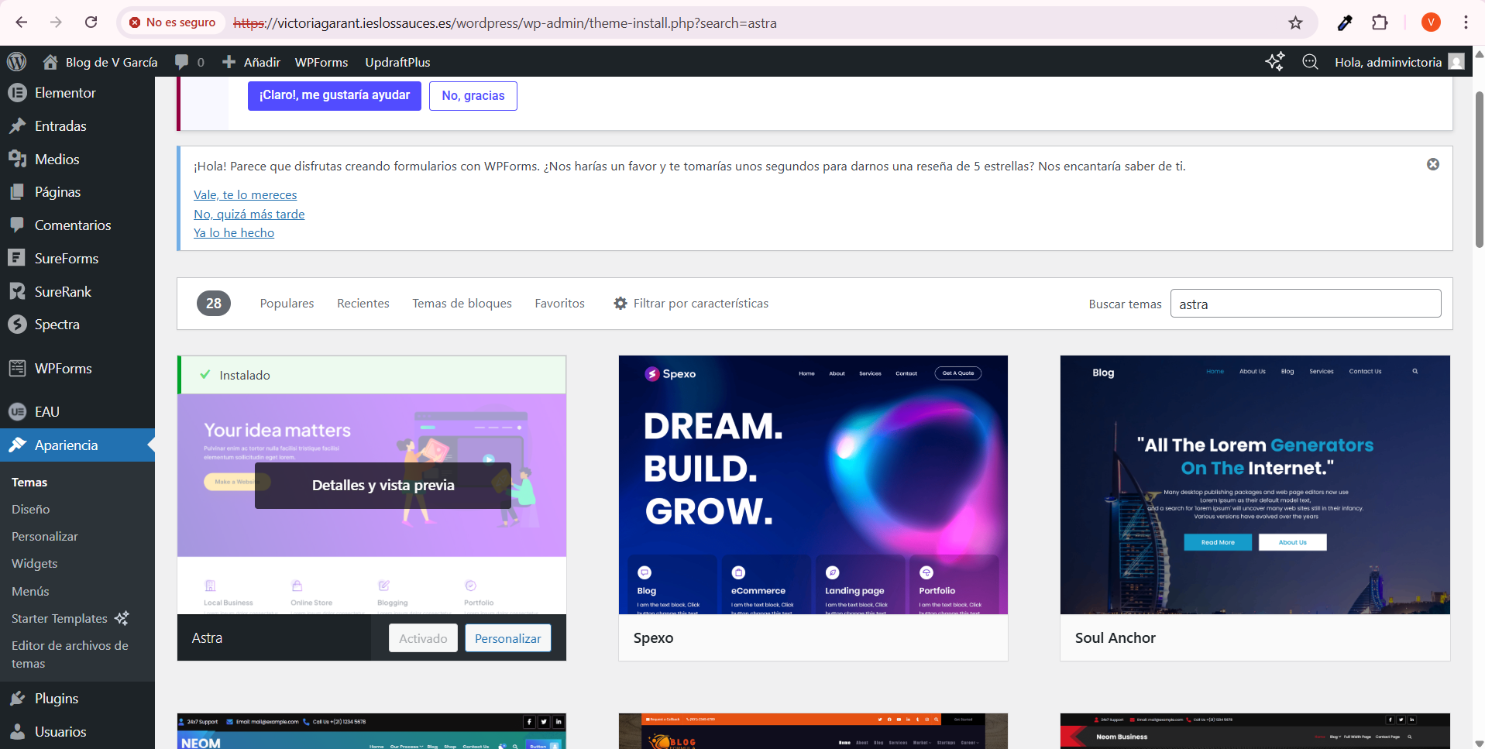1485x749 pixels.
Task: Expand Filtrar por características filter
Action: click(x=691, y=304)
